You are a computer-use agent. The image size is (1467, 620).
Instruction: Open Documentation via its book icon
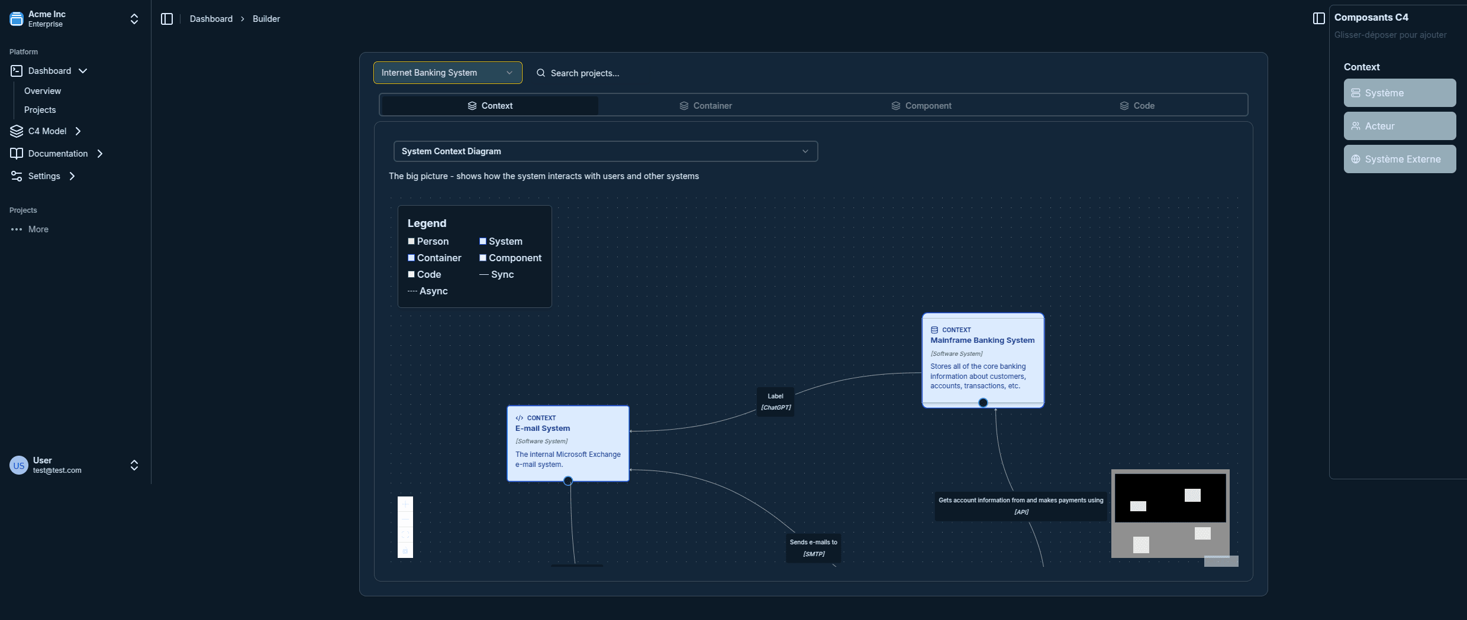point(17,153)
